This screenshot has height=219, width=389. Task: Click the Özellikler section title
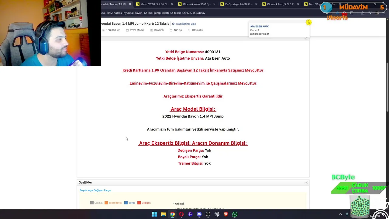tap(85, 182)
